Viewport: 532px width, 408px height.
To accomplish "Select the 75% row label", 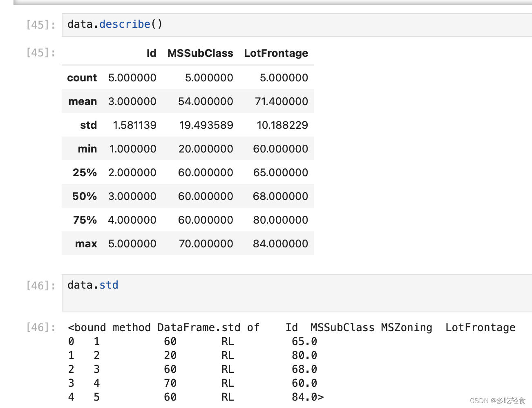I will [x=85, y=220].
